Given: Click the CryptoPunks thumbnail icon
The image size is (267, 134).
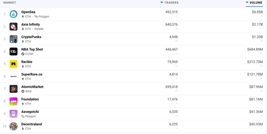Looking at the screenshot, I should [x=14, y=39].
